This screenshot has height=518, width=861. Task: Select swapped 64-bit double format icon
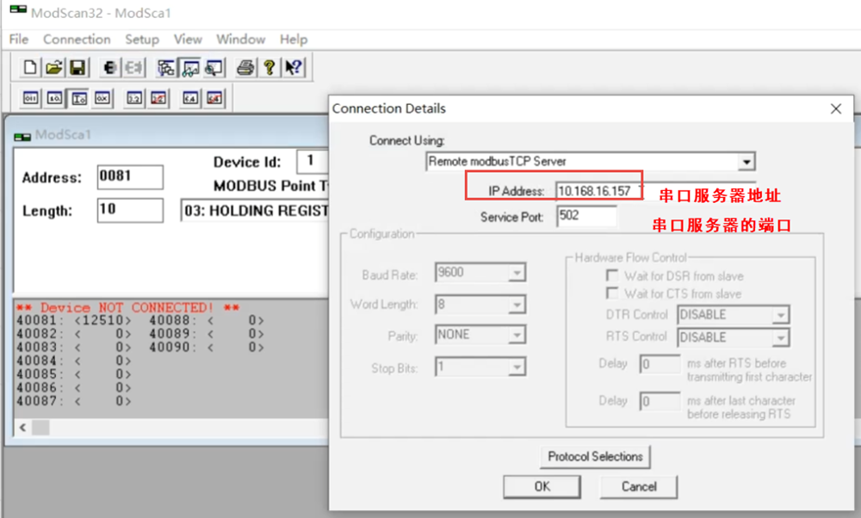pyautogui.click(x=214, y=98)
